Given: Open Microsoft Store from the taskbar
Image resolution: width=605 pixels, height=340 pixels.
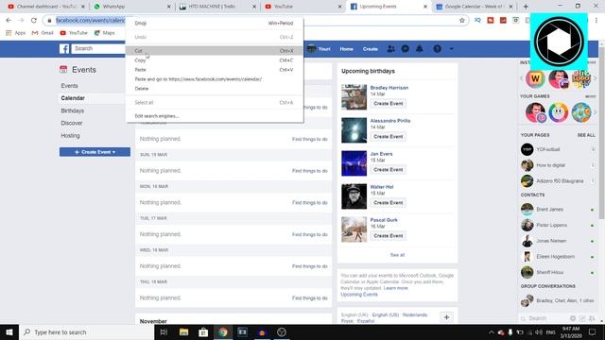Looking at the screenshot, I should click(x=203, y=331).
